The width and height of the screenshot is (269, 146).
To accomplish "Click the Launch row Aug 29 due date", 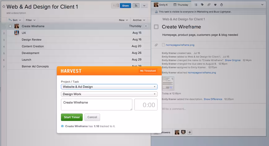I will pos(137,59).
